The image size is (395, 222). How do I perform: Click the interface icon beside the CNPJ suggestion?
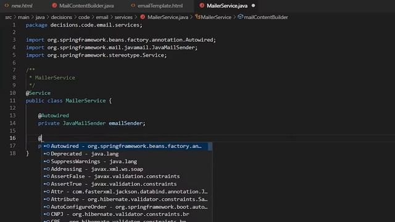tap(47, 214)
